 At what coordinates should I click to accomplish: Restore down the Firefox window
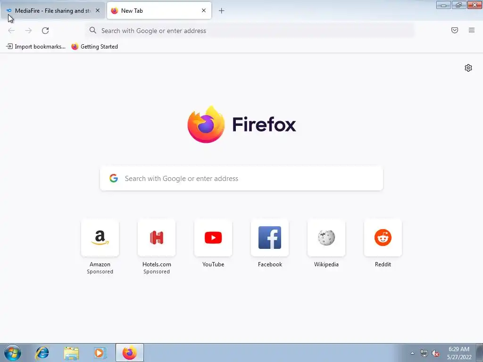point(459,5)
